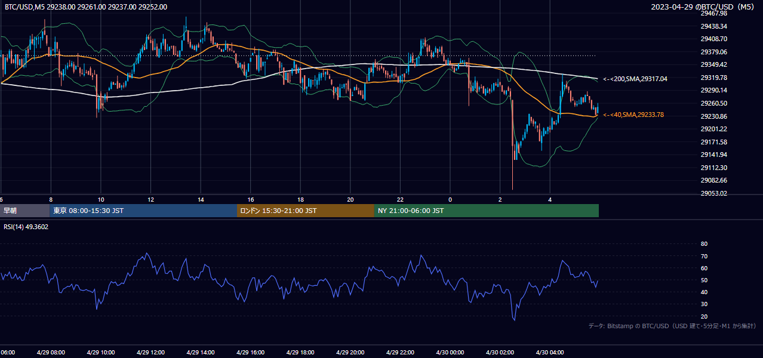The height and width of the screenshot is (358, 763).
Task: Click price axis value 29260.50
Action: point(713,103)
